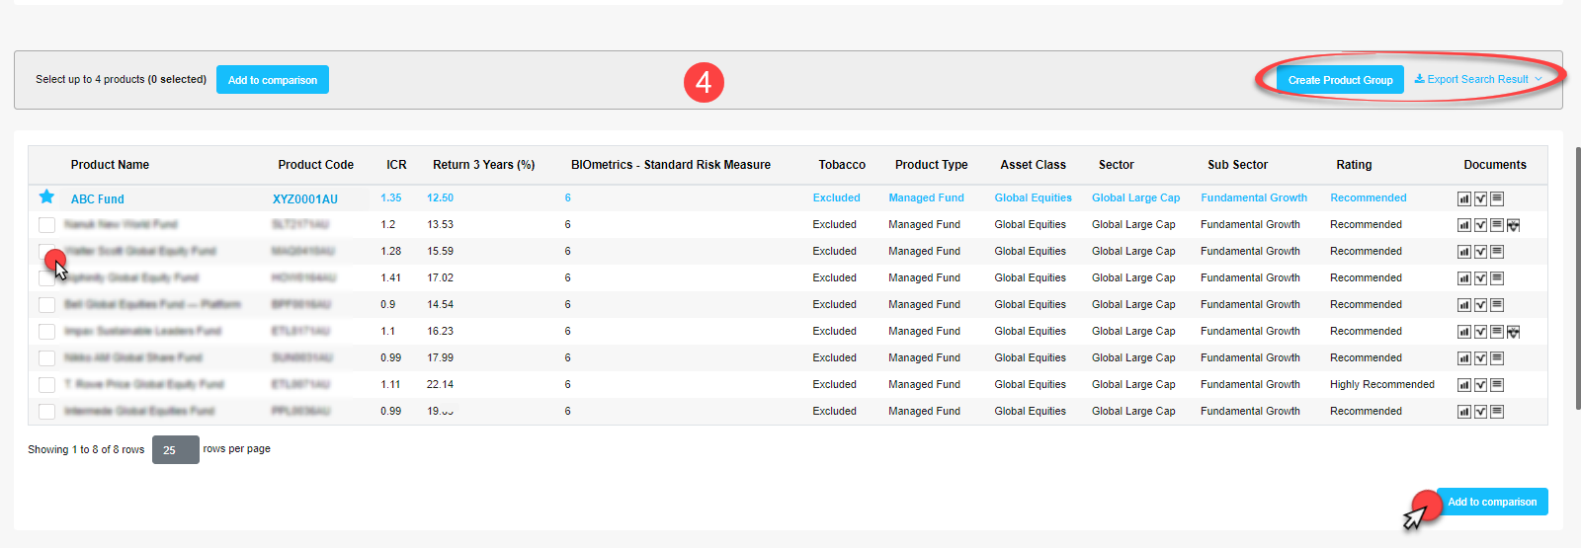Tick the checkbox for the fund with ICR 1.2
The height and width of the screenshot is (548, 1581).
(46, 225)
